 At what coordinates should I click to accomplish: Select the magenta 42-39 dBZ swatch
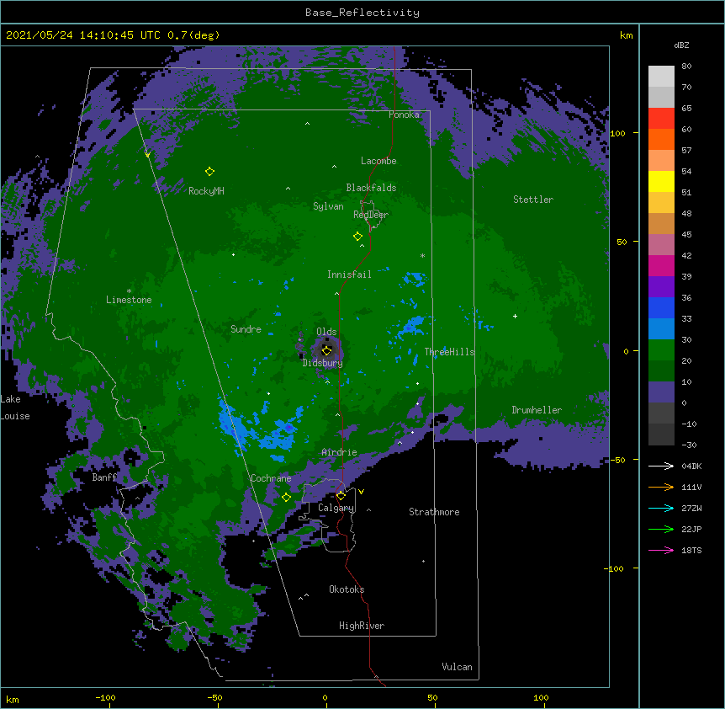[x=661, y=265]
